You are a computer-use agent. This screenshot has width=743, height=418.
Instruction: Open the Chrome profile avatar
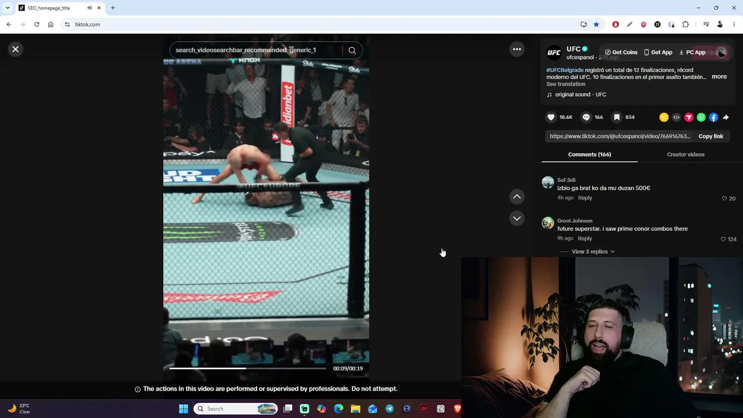[x=720, y=24]
